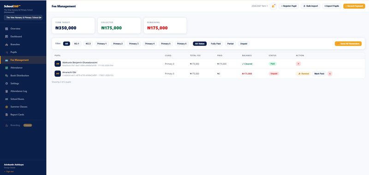369x175 pixels.
Task: Click the 2026/2027 Term 1 label
Action: (x=260, y=6)
